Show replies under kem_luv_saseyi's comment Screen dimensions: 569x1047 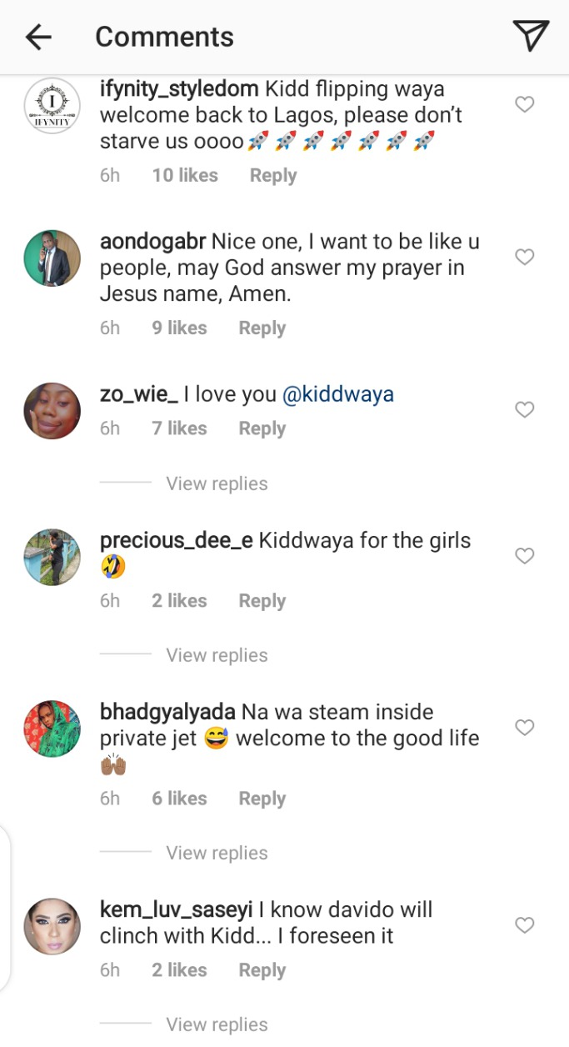click(x=217, y=1024)
